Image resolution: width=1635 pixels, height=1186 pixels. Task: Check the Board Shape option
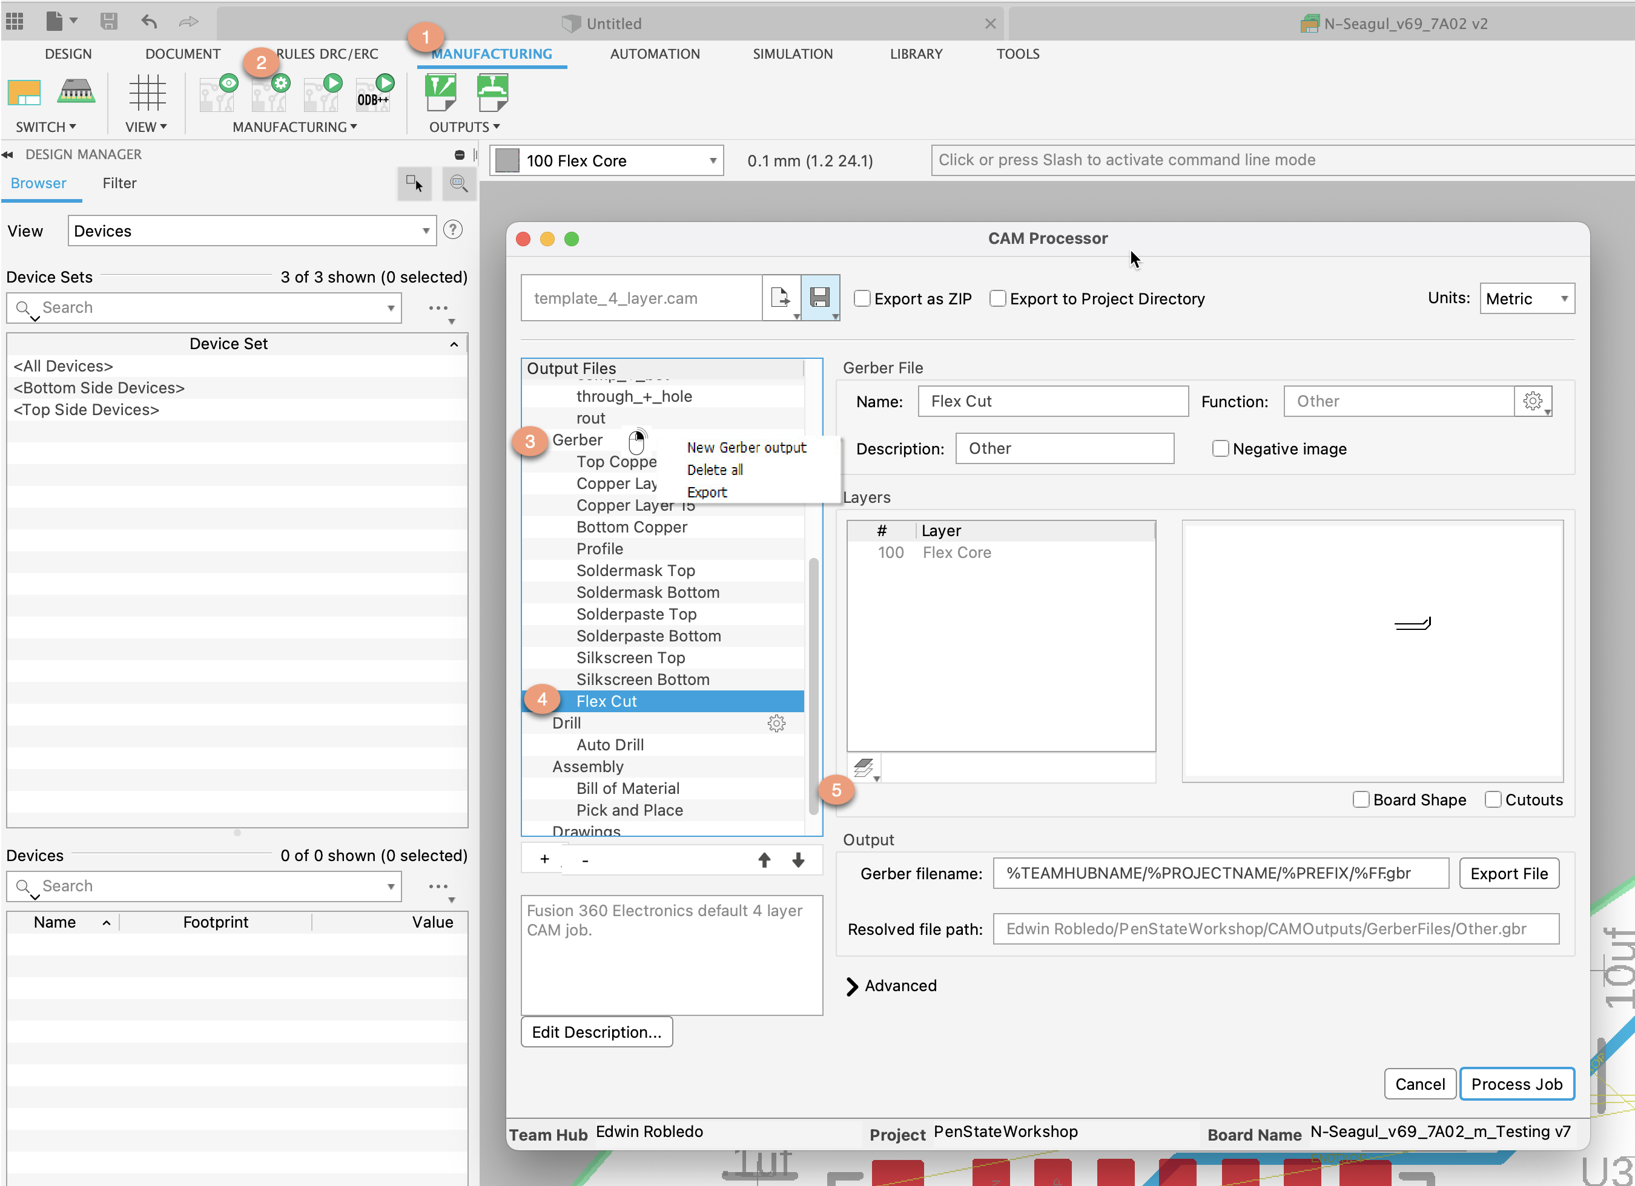[1360, 800]
